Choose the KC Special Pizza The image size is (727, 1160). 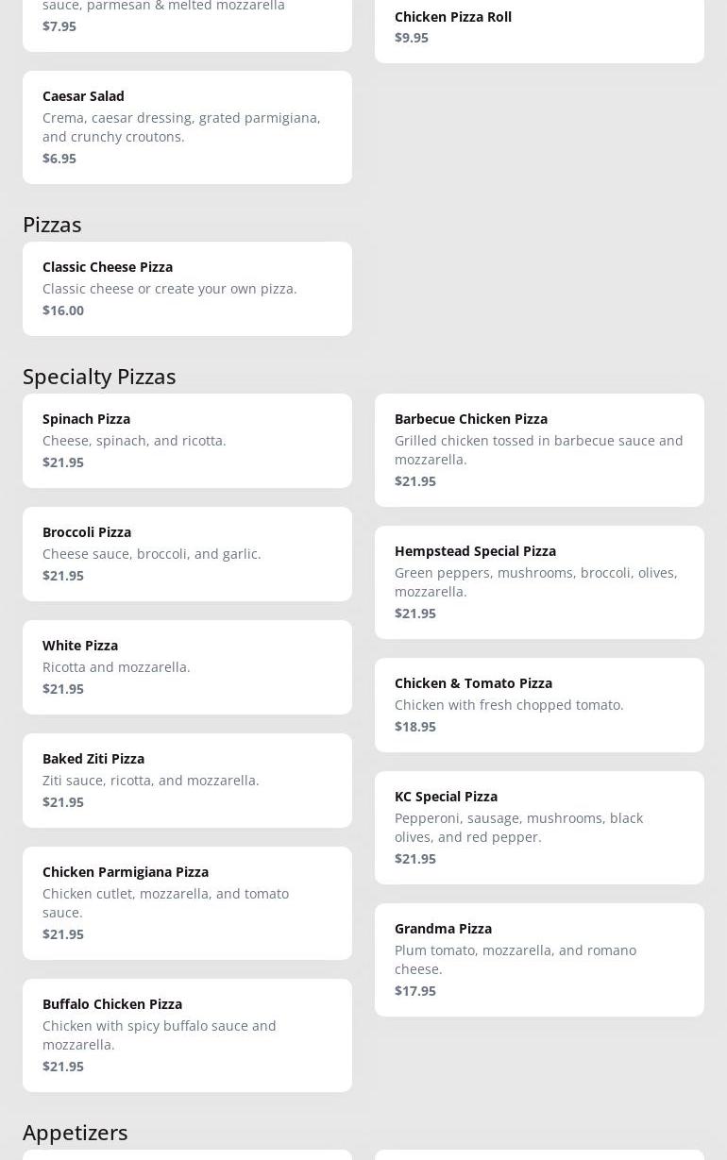click(539, 827)
